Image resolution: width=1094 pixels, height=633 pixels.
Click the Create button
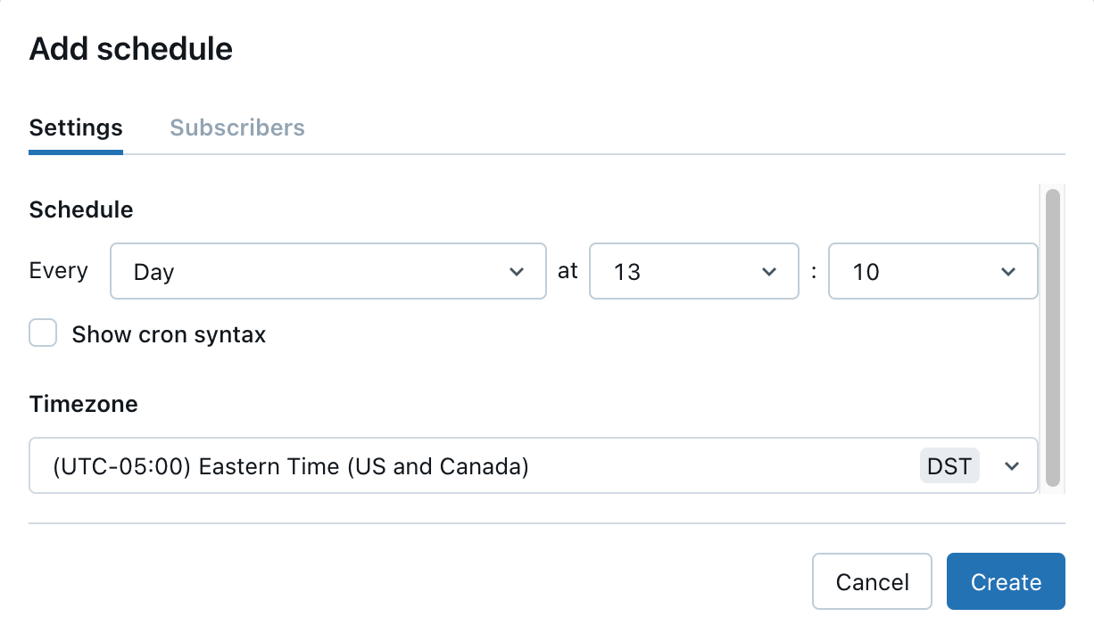point(1006,582)
